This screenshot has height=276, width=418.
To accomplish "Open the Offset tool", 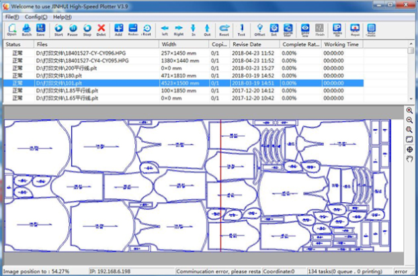I will (x=259, y=30).
